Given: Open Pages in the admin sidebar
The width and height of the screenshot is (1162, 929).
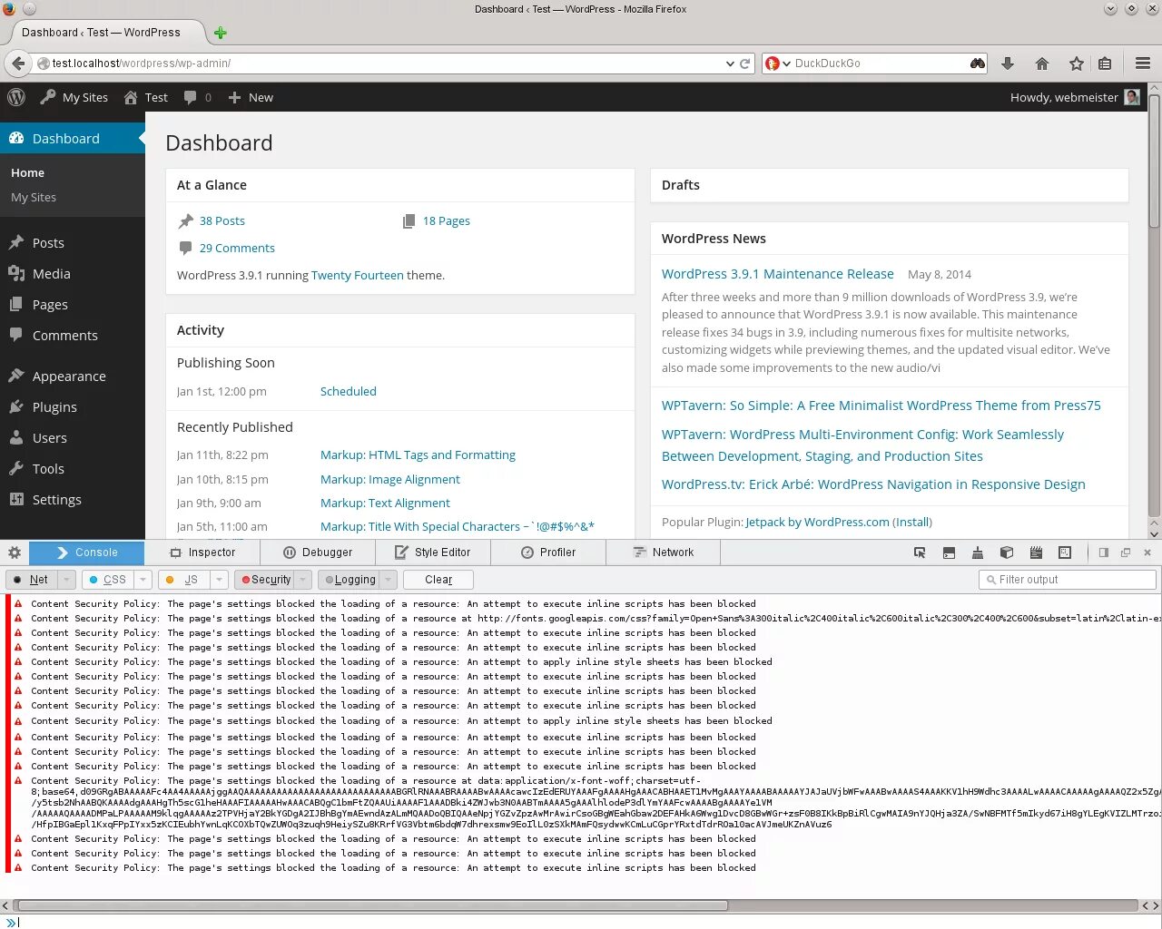Looking at the screenshot, I should [50, 305].
